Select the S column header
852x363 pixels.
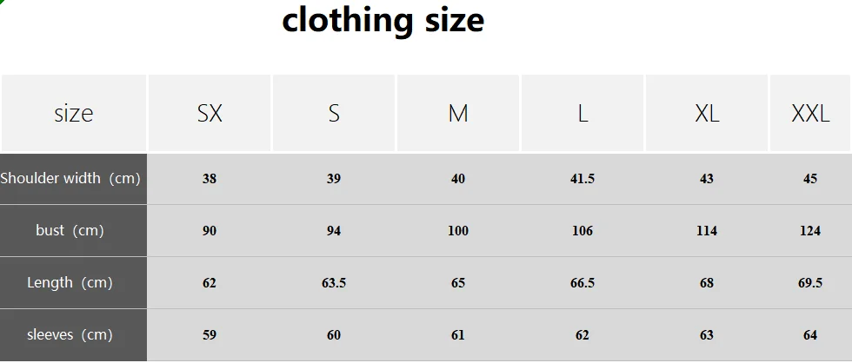click(334, 113)
